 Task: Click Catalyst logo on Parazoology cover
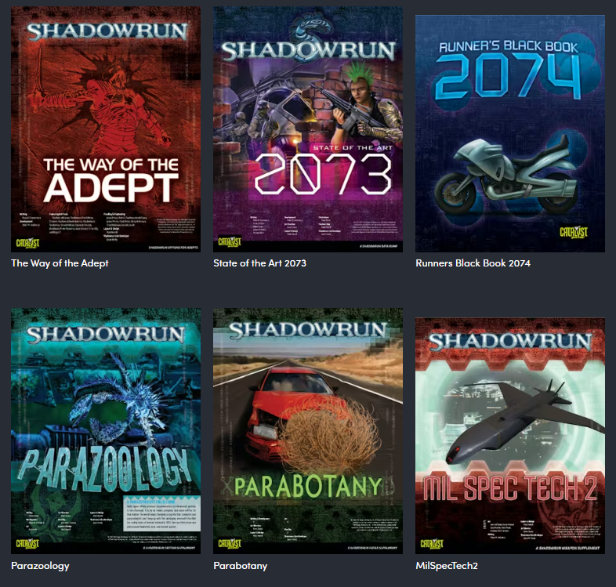[27, 544]
